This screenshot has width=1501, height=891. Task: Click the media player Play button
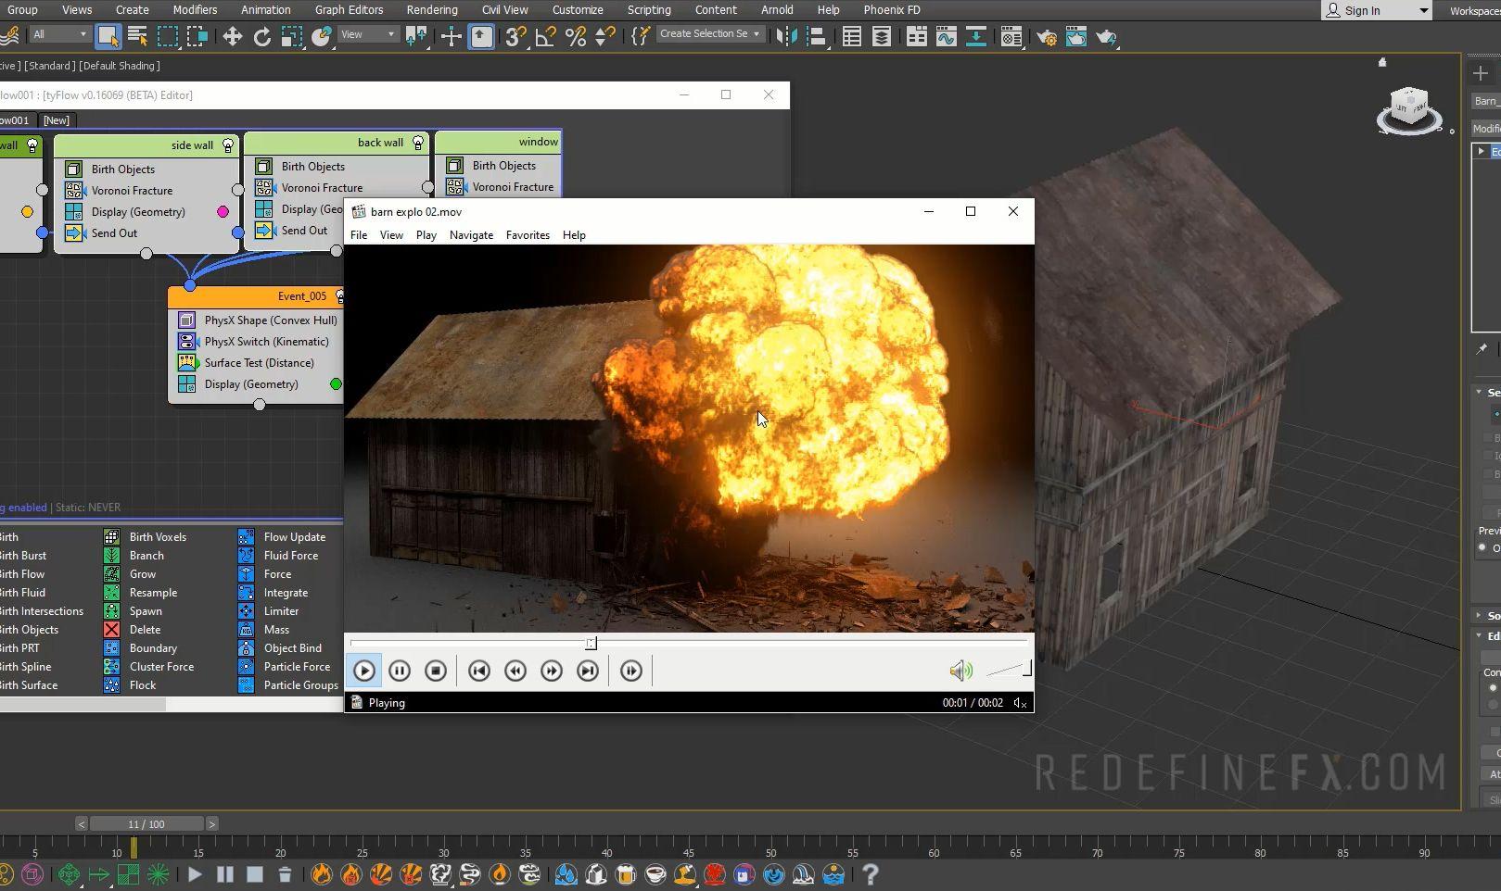click(x=364, y=671)
